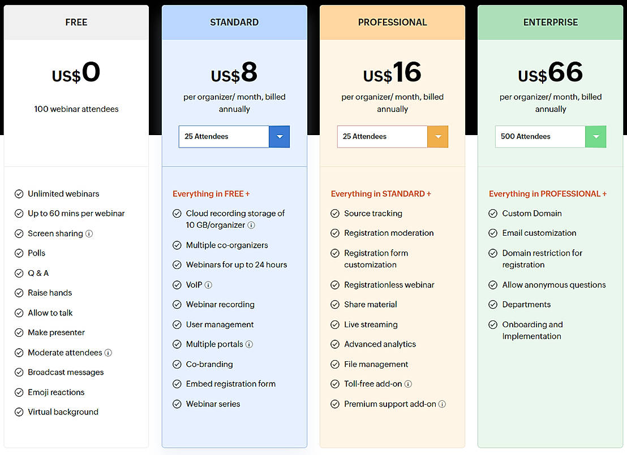Click the FREE plan gray header
Viewport: 627px width, 455px height.
pos(76,23)
